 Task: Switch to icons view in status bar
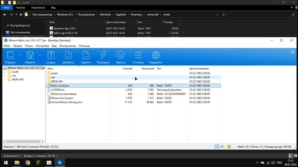(x=222, y=147)
